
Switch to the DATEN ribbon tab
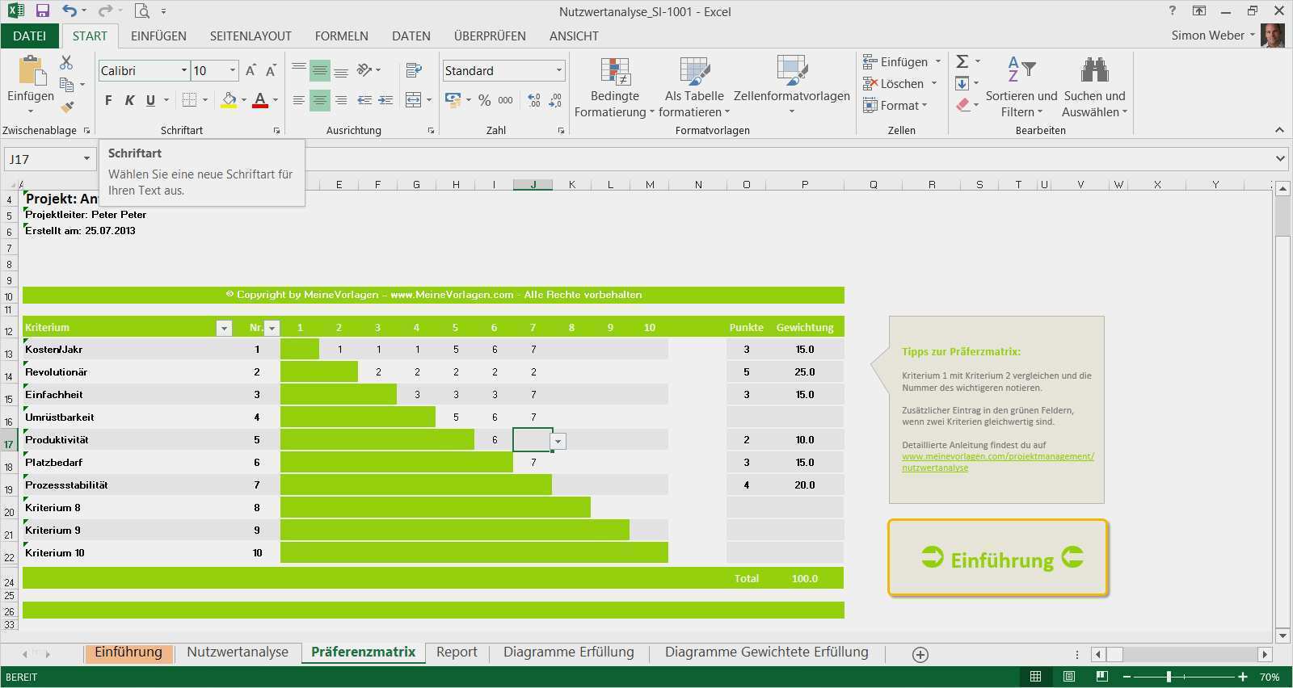(x=411, y=36)
